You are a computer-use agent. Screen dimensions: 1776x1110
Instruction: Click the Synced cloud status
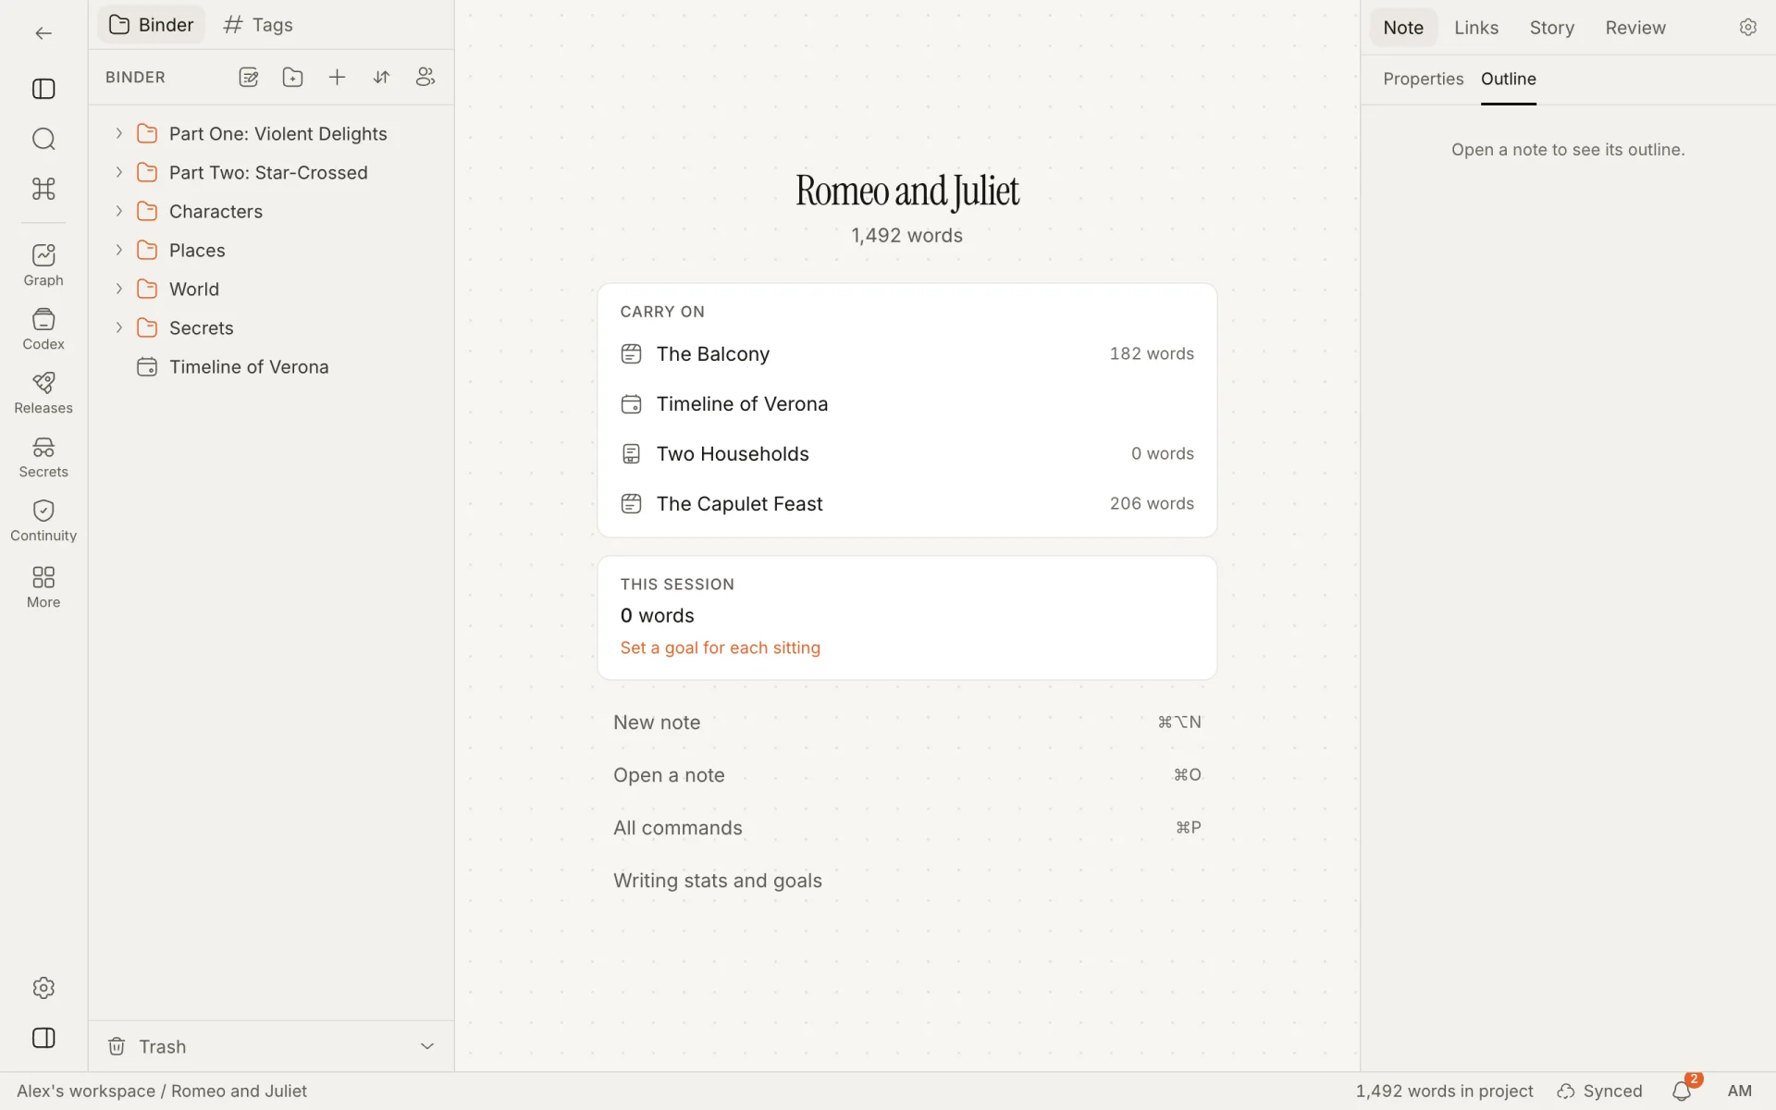1599,1091
